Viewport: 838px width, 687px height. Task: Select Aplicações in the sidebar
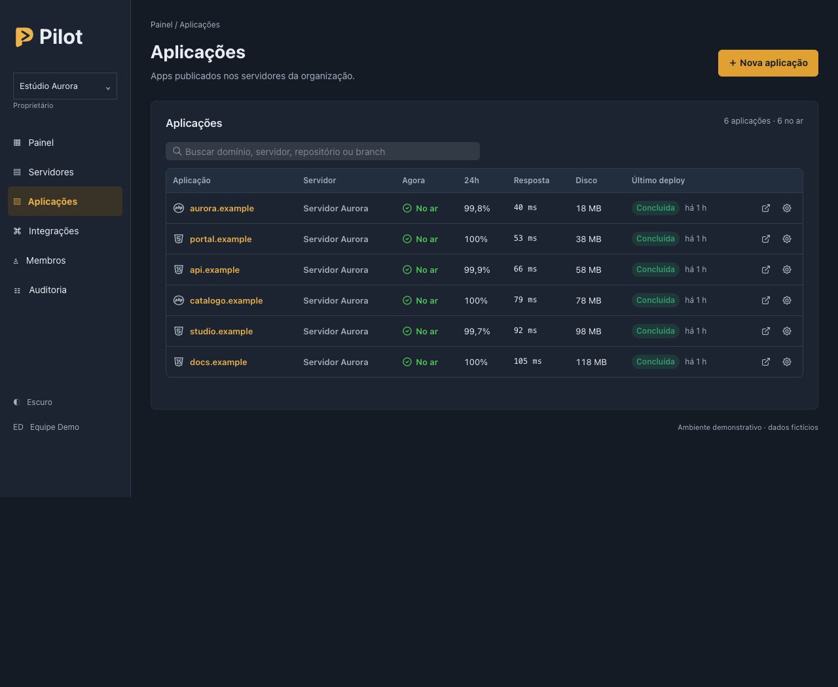tap(65, 202)
